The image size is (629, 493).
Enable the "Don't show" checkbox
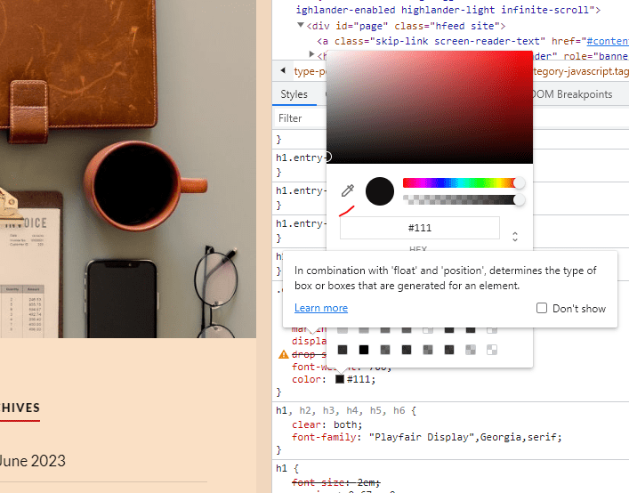[x=542, y=309]
